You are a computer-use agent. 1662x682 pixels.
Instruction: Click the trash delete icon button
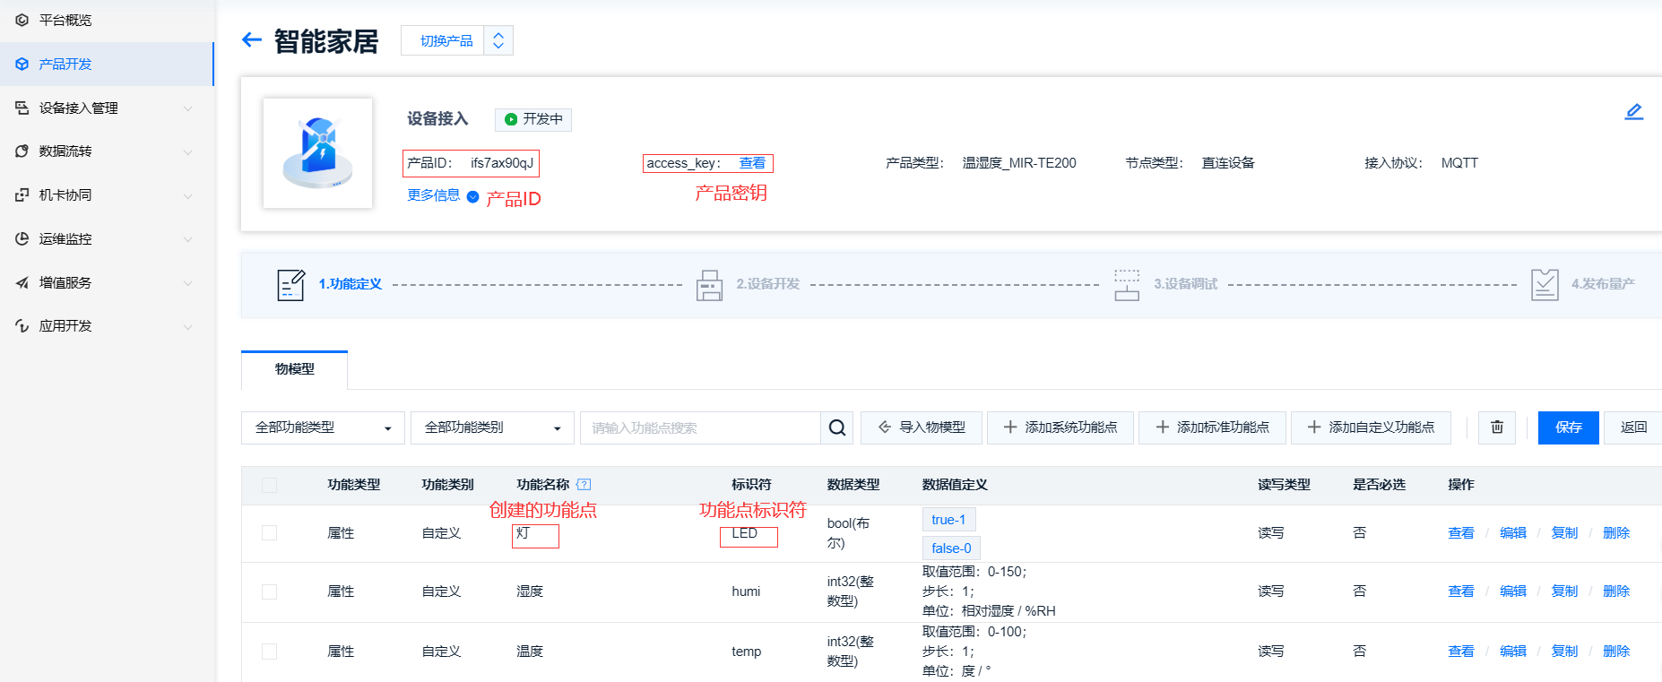[x=1497, y=427]
